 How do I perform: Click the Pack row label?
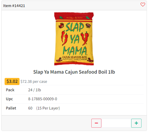pyautogui.click(x=10, y=90)
